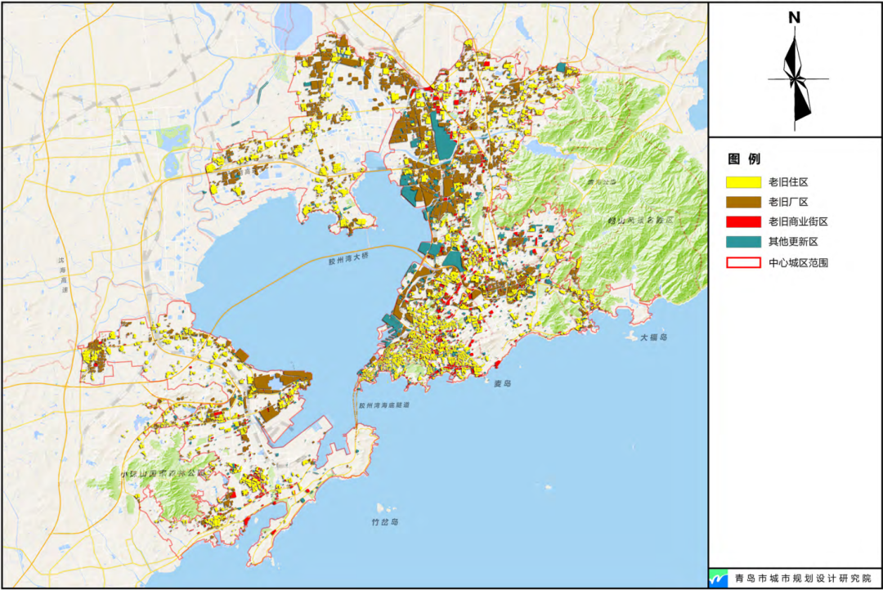Image resolution: width=883 pixels, height=590 pixels.
Task: Click the red 老旧商业街区 legend swatch
Action: [x=743, y=221]
